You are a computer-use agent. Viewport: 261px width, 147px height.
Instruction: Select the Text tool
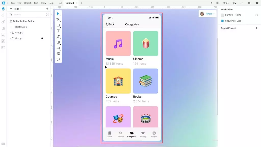pos(58,31)
